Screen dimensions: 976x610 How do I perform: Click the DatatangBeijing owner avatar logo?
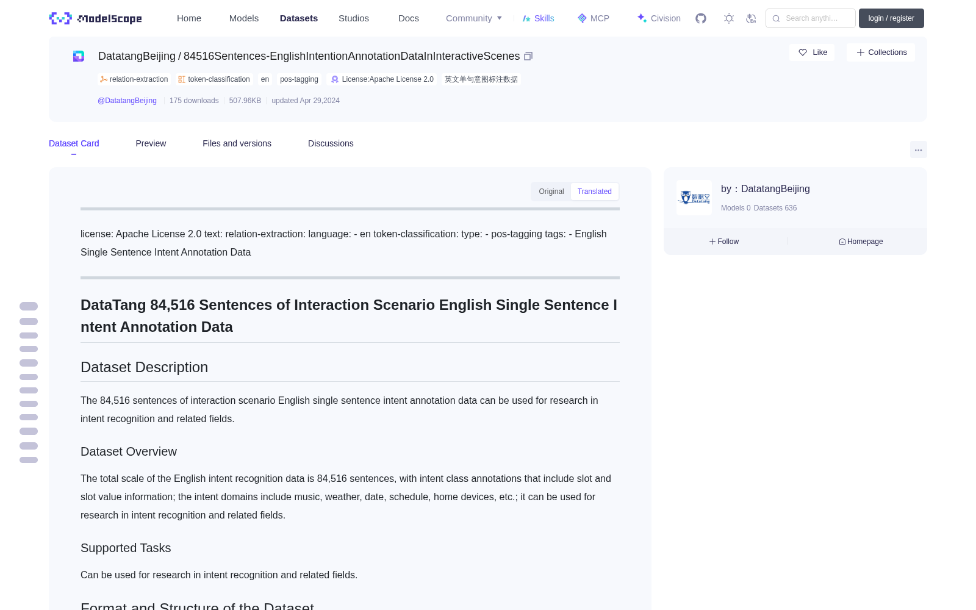coord(694,198)
